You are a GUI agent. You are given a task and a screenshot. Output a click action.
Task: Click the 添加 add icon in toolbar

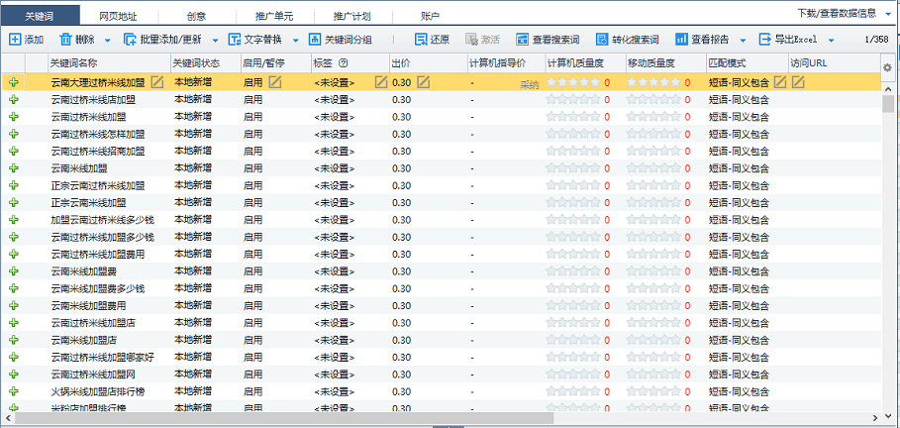point(15,40)
